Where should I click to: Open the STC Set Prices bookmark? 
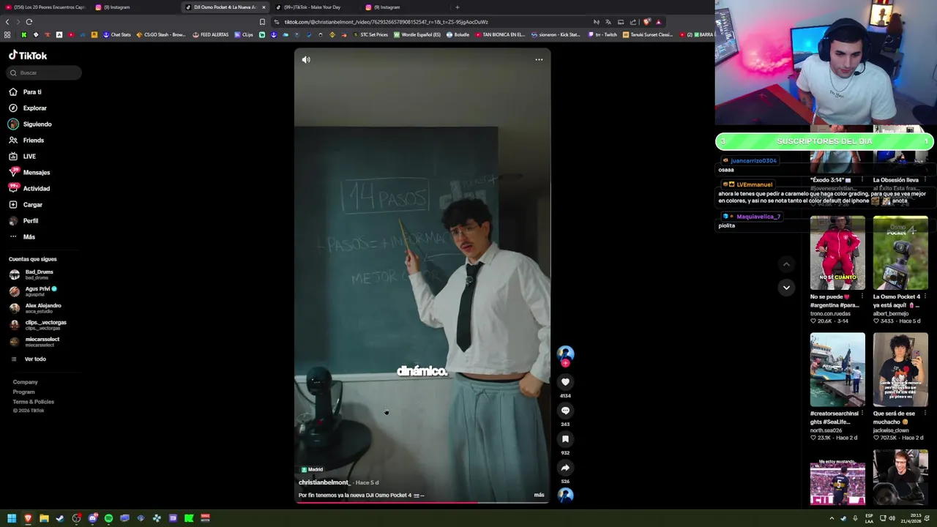(370, 35)
